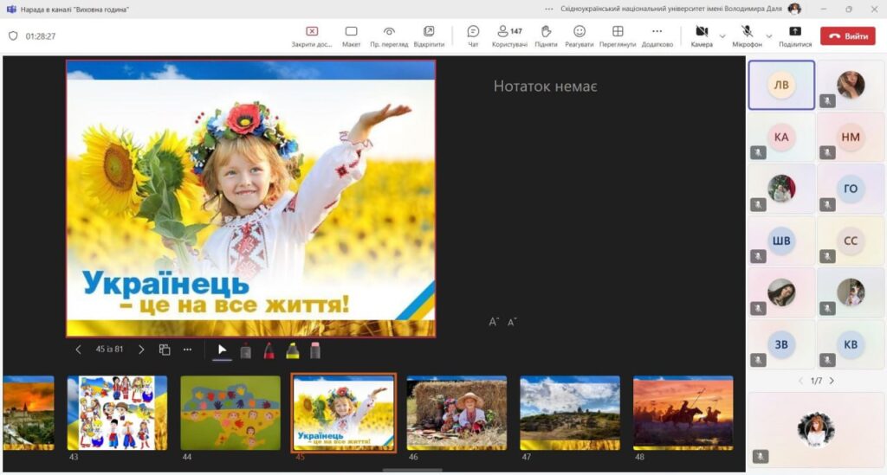
Task: Open the participants list (Користувачі)
Action: click(x=509, y=35)
